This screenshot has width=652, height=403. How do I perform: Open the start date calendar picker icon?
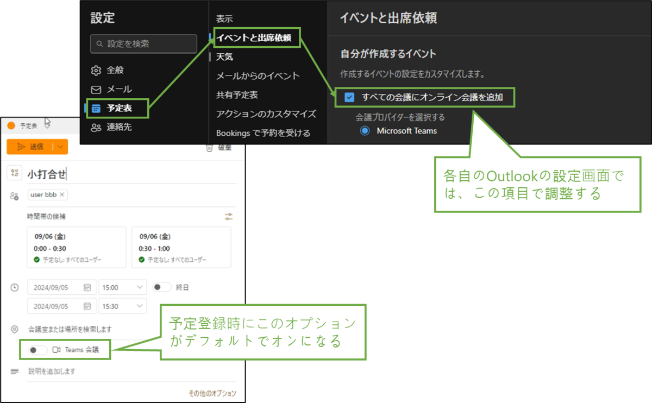click(x=87, y=287)
